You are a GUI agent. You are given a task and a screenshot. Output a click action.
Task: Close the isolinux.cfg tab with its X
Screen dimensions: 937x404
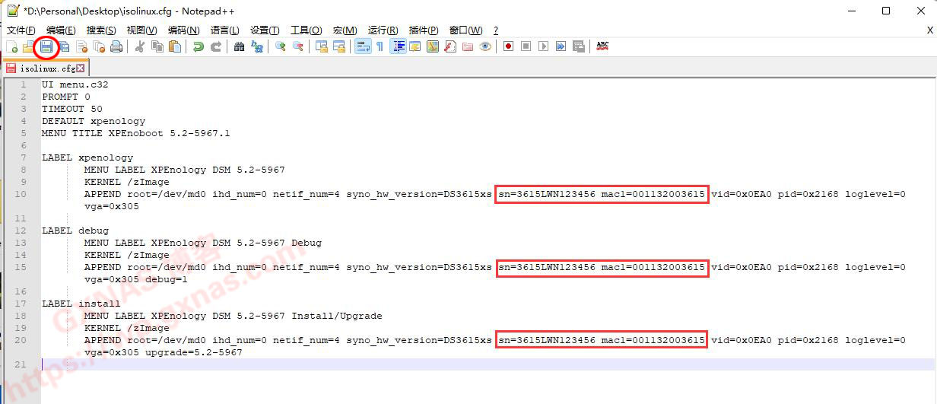click(81, 68)
